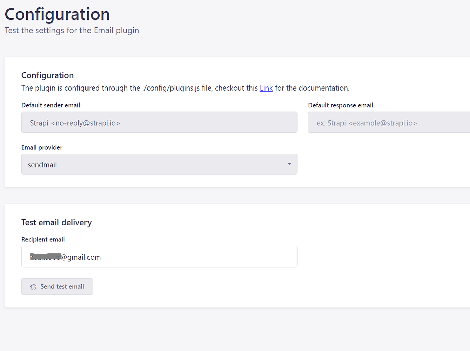Click the Test email delivery heading
Screen dimensions: 470x351
[56, 222]
